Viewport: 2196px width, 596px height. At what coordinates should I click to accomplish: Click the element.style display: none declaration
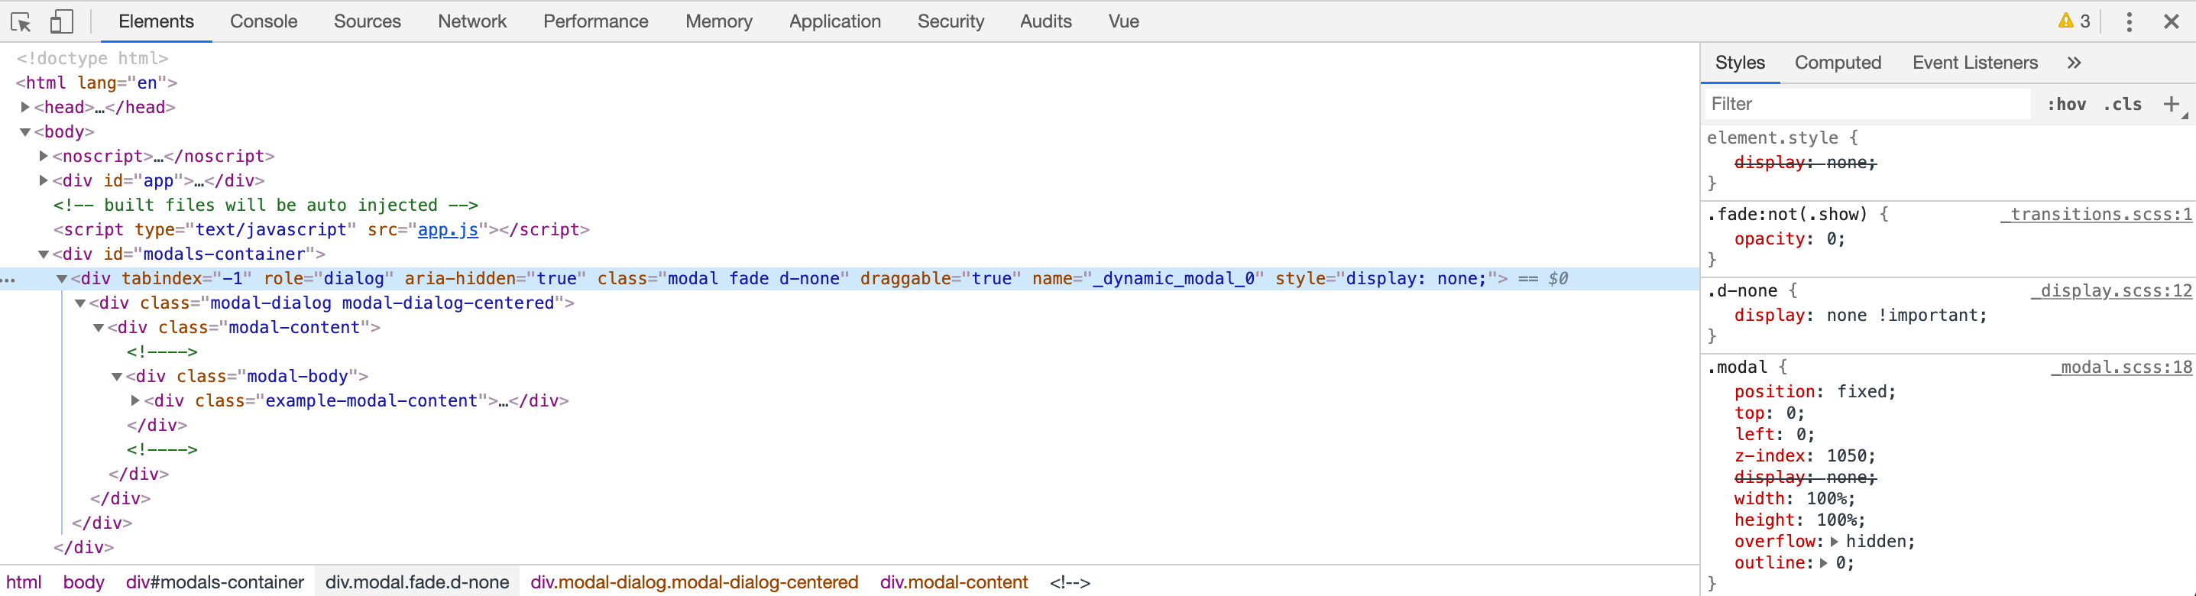[x=1806, y=162]
